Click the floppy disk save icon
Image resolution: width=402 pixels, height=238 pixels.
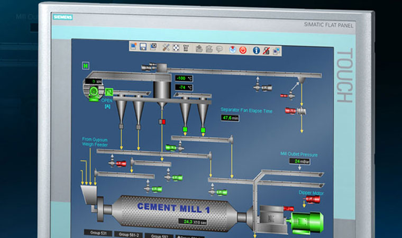click(143, 47)
